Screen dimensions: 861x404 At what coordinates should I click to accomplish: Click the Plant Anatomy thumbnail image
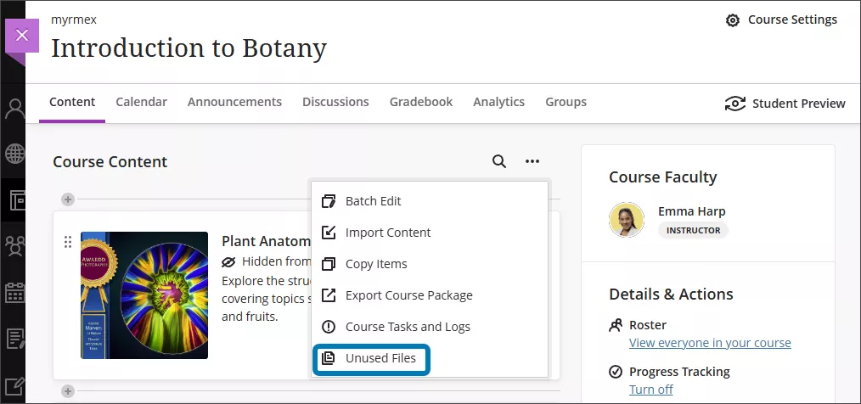pos(144,295)
